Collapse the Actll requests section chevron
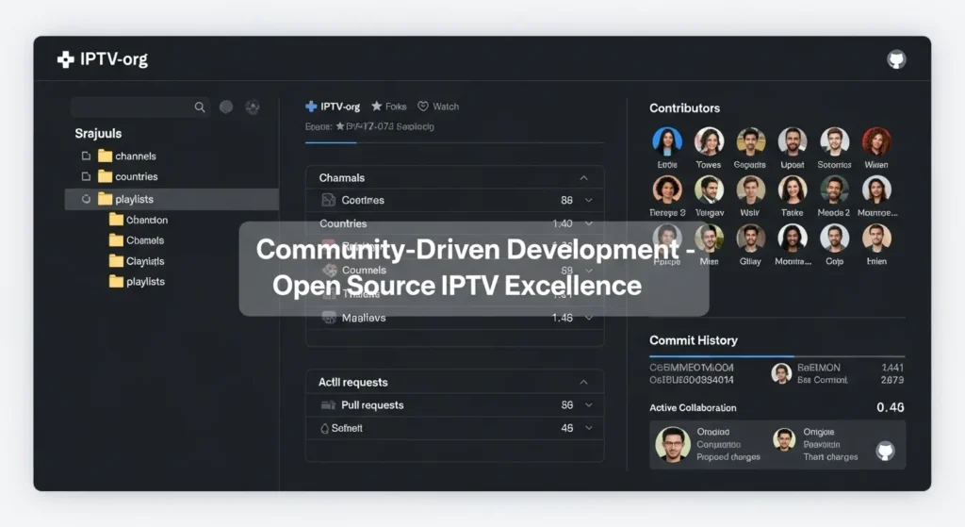The image size is (965, 527). tap(583, 383)
